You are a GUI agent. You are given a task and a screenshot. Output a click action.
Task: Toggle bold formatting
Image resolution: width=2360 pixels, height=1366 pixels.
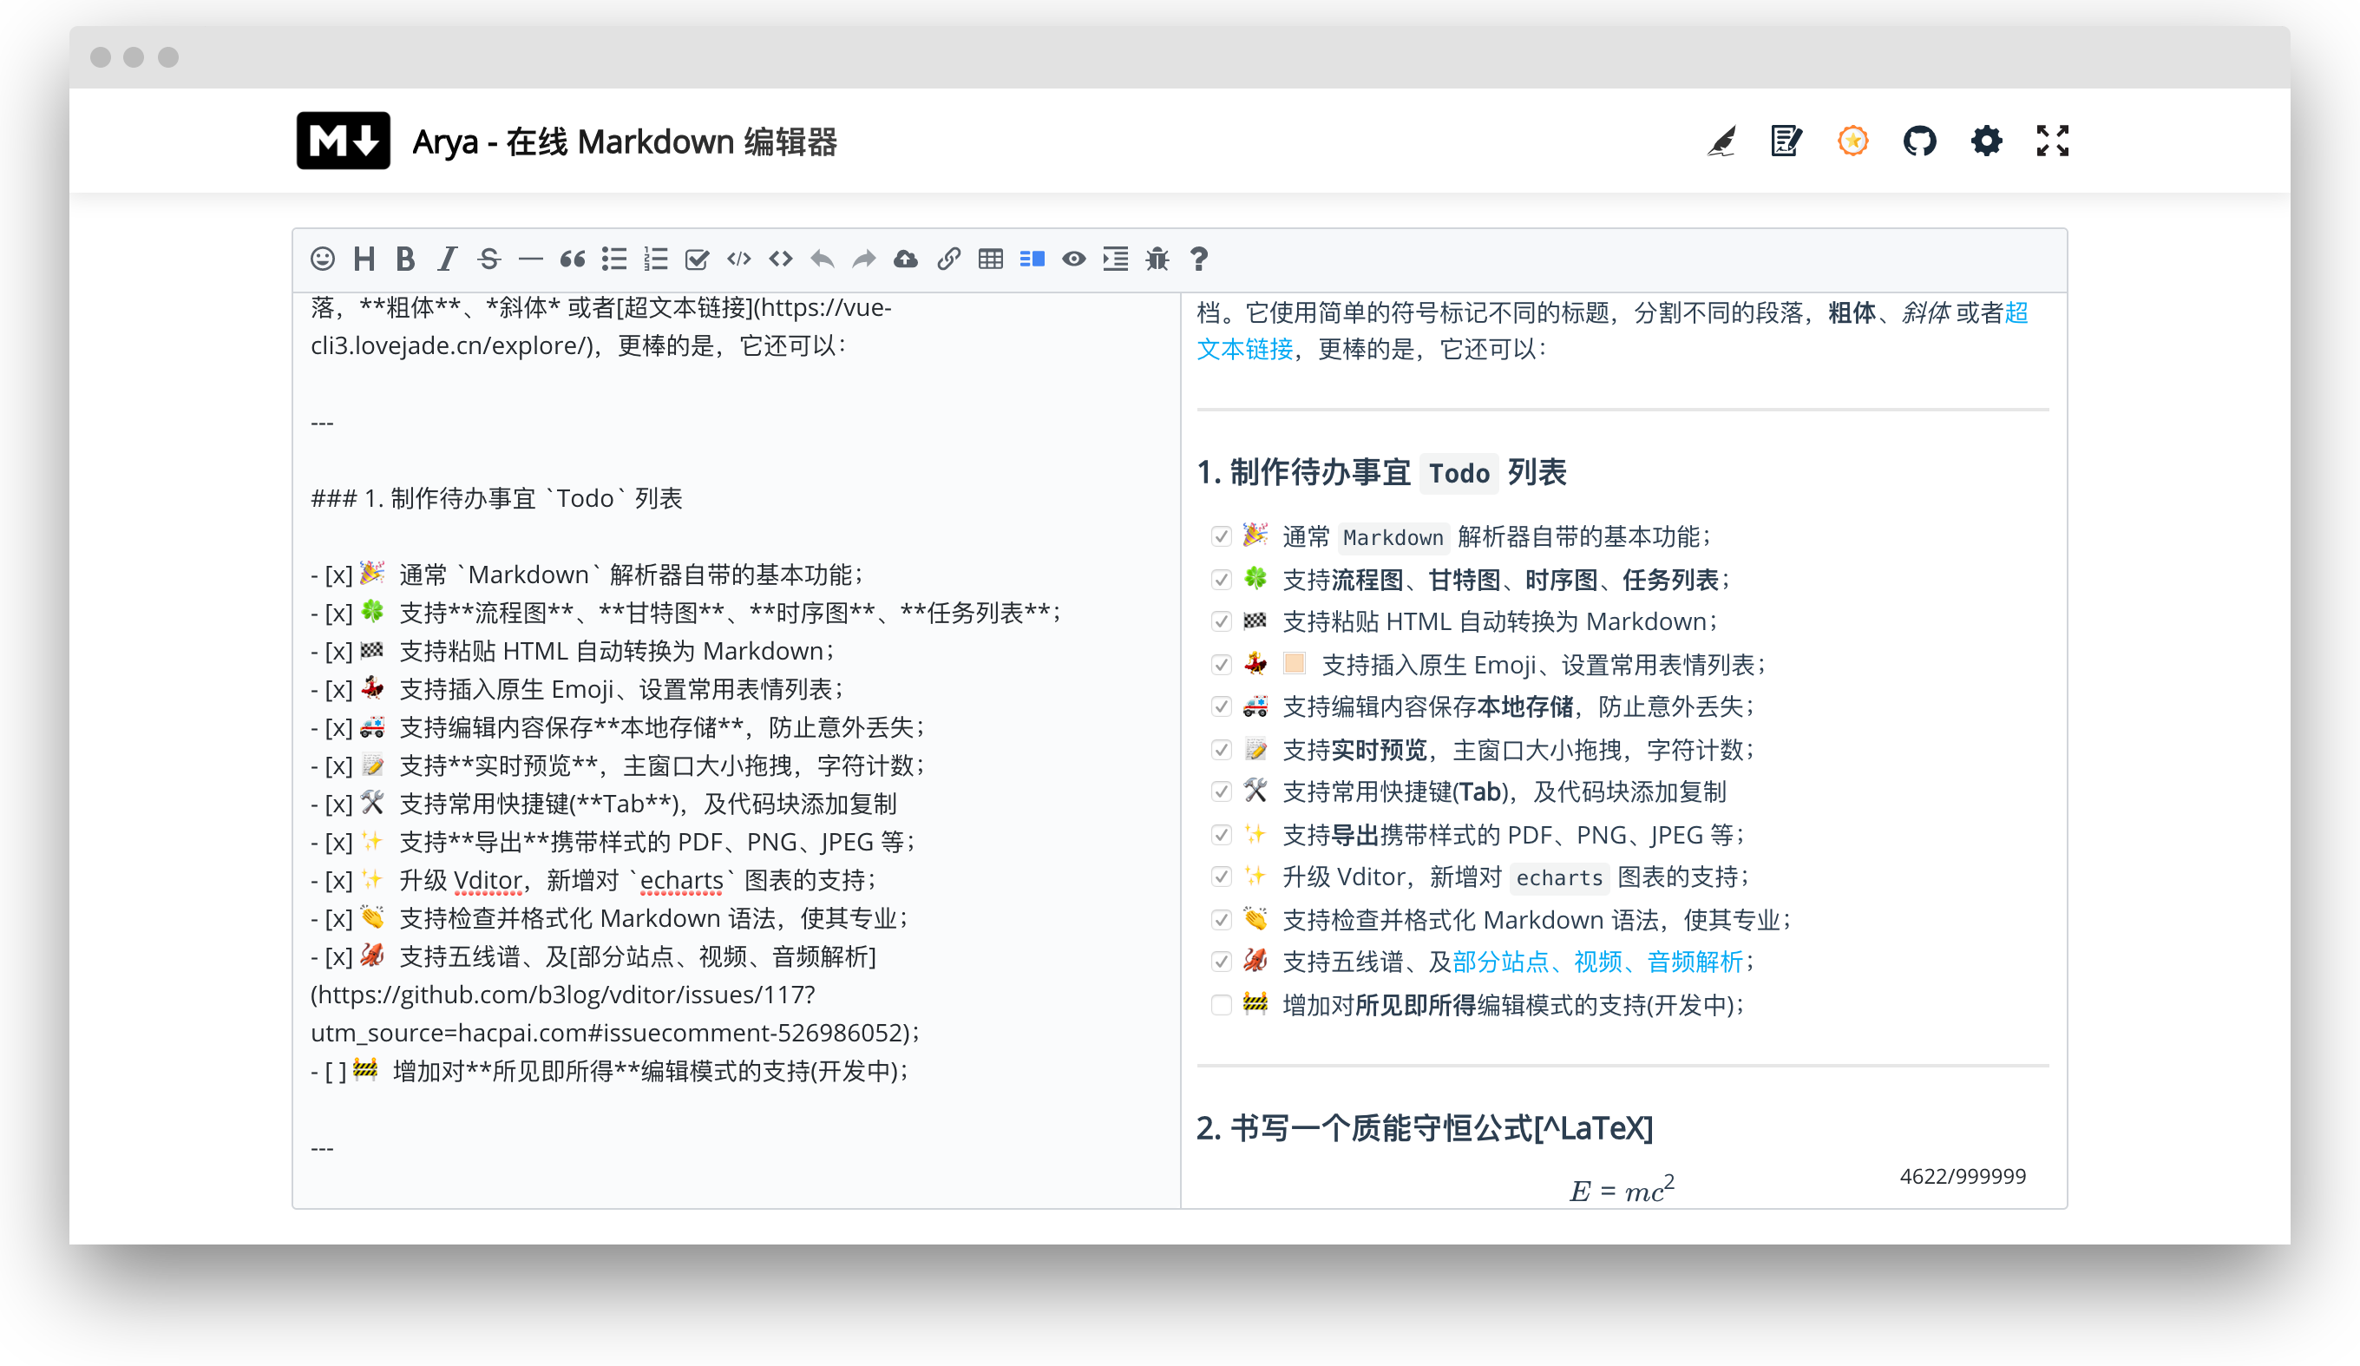404,259
